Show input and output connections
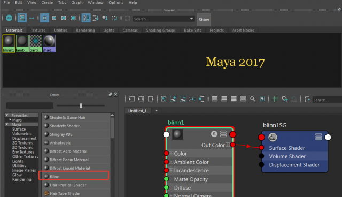Viewport: 342px width, 197px height. click(x=141, y=99)
